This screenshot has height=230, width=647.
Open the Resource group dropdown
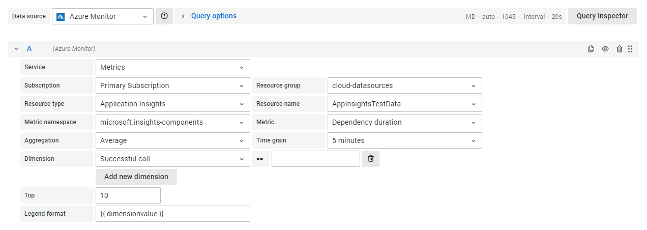click(x=404, y=85)
